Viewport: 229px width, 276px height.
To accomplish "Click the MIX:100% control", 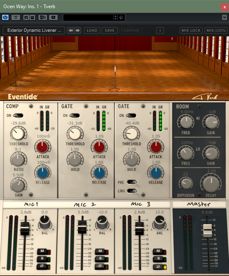I will pyautogui.click(x=216, y=31).
